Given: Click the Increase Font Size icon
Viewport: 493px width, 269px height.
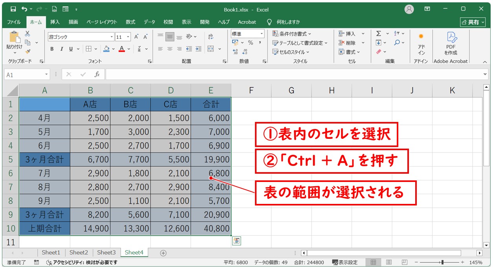Looking at the screenshot, I should [x=136, y=37].
